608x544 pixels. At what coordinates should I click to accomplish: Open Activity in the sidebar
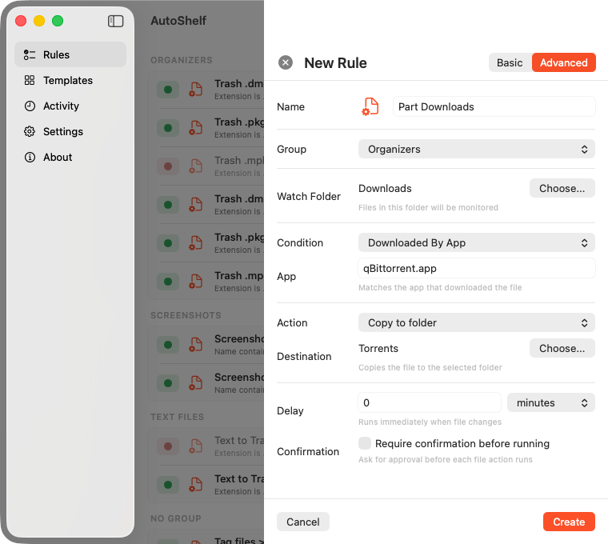pyautogui.click(x=70, y=106)
